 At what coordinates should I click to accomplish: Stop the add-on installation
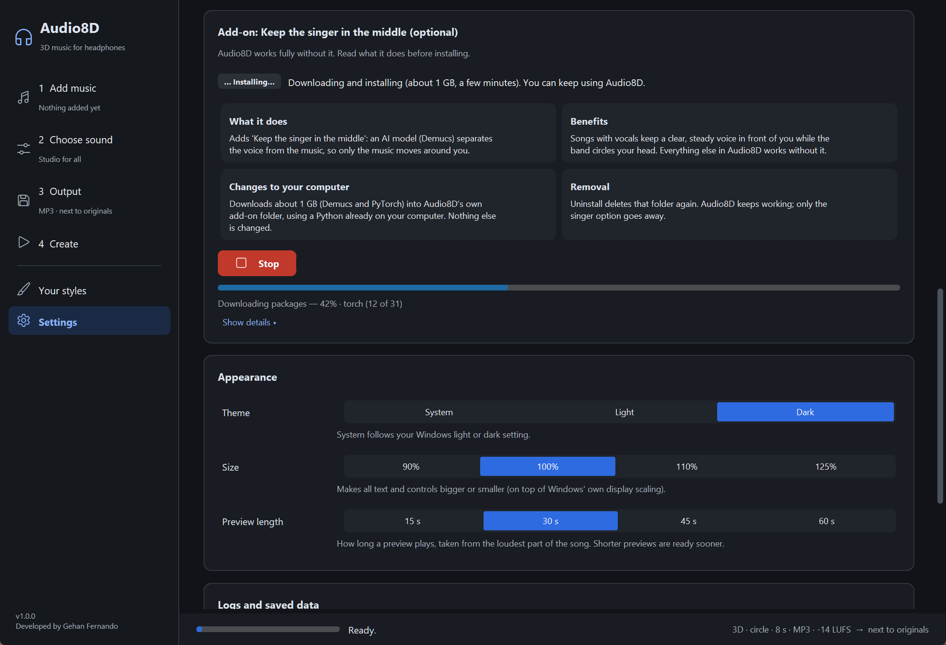(x=257, y=263)
